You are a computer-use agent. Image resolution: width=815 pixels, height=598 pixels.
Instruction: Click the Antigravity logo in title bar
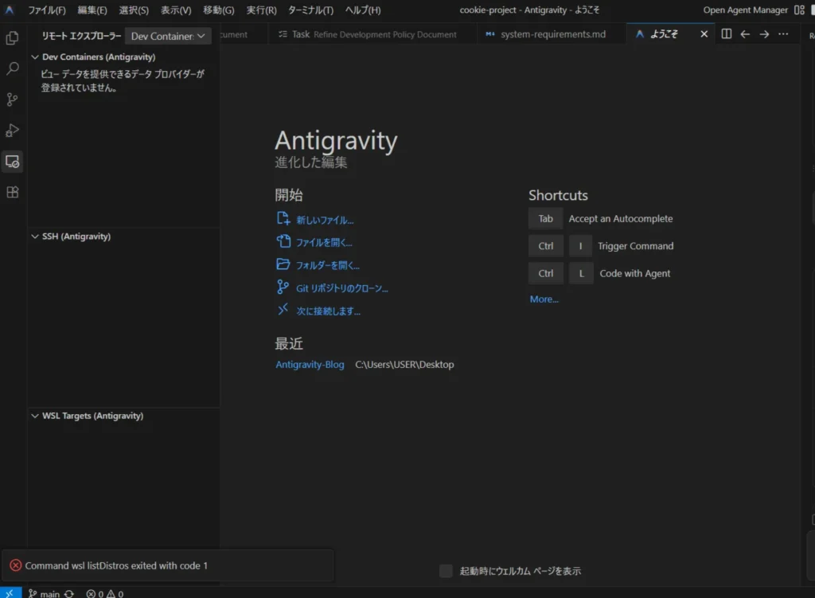(x=10, y=10)
